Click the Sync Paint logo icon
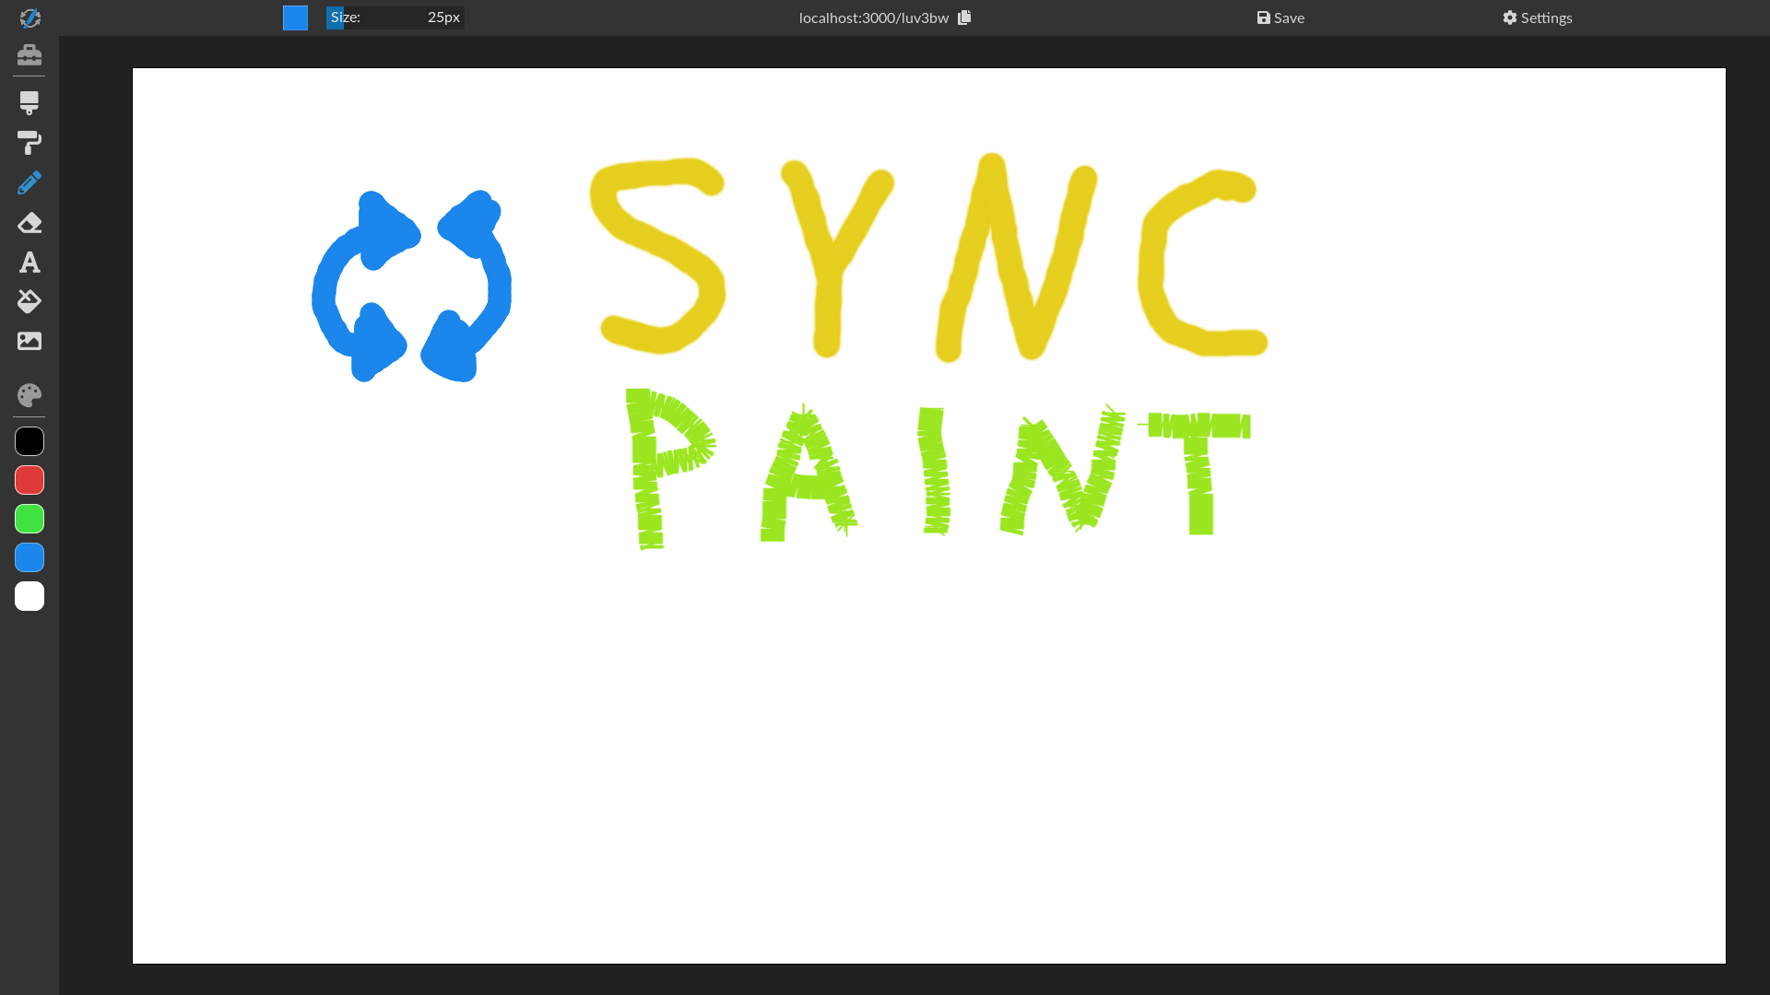Viewport: 1770px width, 995px height. (x=29, y=18)
